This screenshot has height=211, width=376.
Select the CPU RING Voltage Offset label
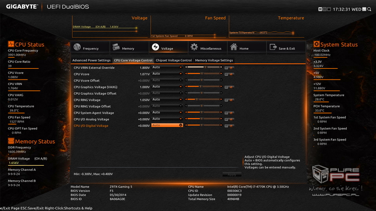point(92,106)
